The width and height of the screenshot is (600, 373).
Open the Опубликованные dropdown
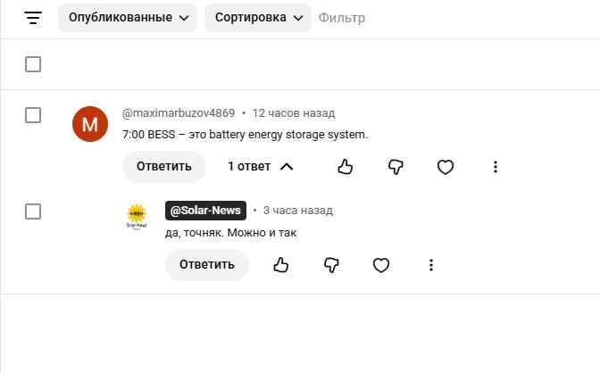pyautogui.click(x=127, y=18)
